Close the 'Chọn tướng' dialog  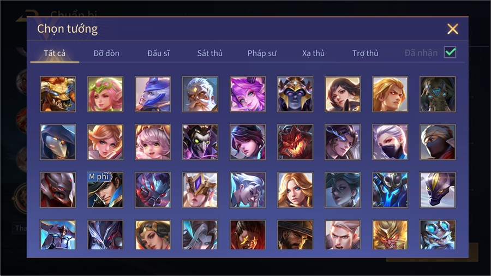(452, 29)
